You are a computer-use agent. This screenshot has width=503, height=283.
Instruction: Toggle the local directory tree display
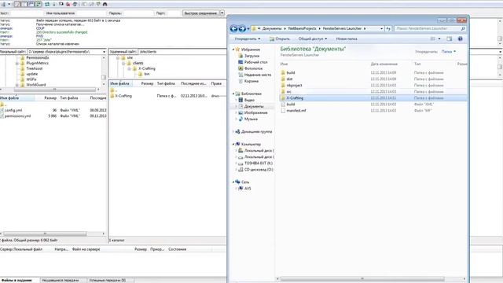24,4
